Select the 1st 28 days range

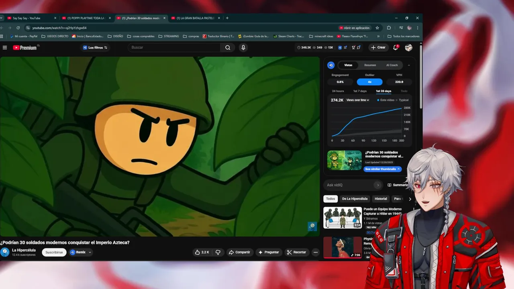(383, 91)
